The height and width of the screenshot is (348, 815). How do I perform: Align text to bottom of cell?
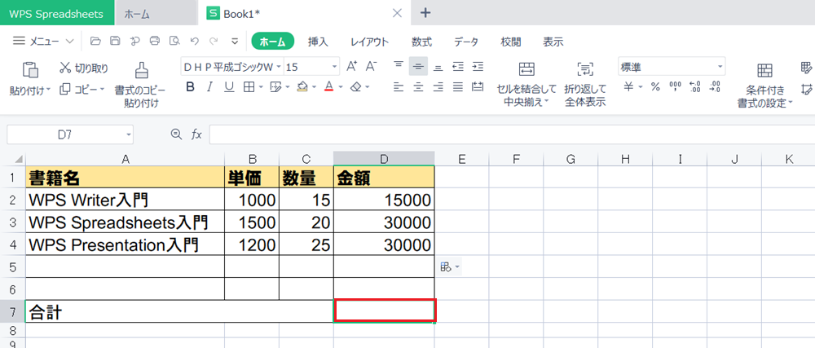tap(438, 67)
